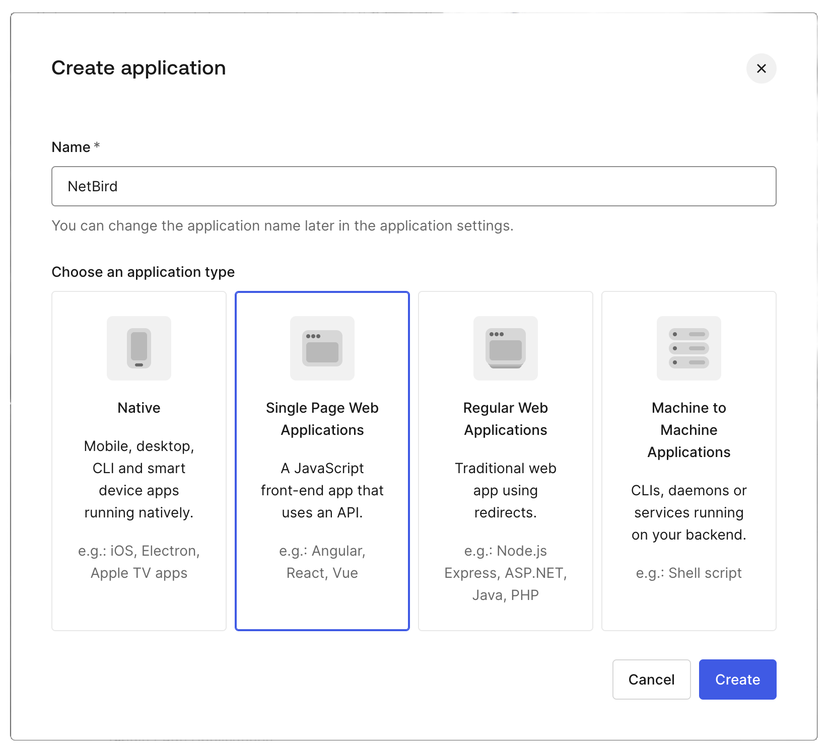Select the Machine to Machine Applications type
This screenshot has width=828, height=755.
[688, 461]
